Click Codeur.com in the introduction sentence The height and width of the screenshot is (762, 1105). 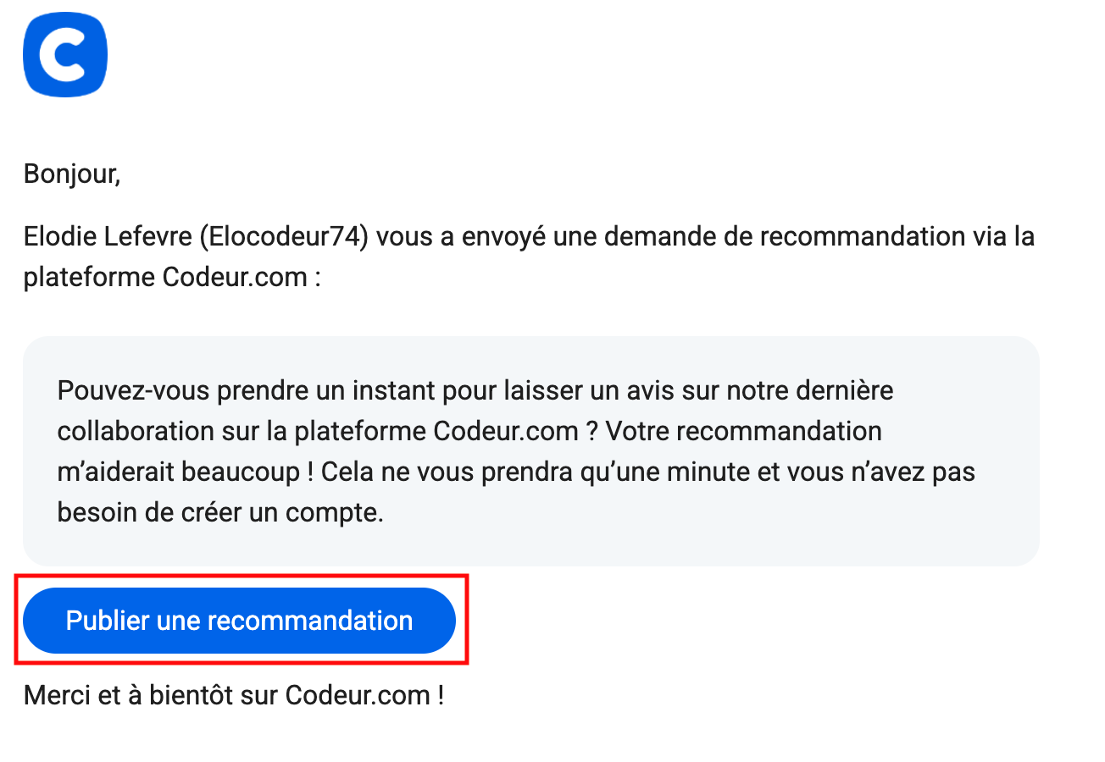[x=234, y=278]
